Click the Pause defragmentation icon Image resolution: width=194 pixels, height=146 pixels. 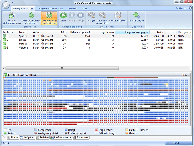72,15
